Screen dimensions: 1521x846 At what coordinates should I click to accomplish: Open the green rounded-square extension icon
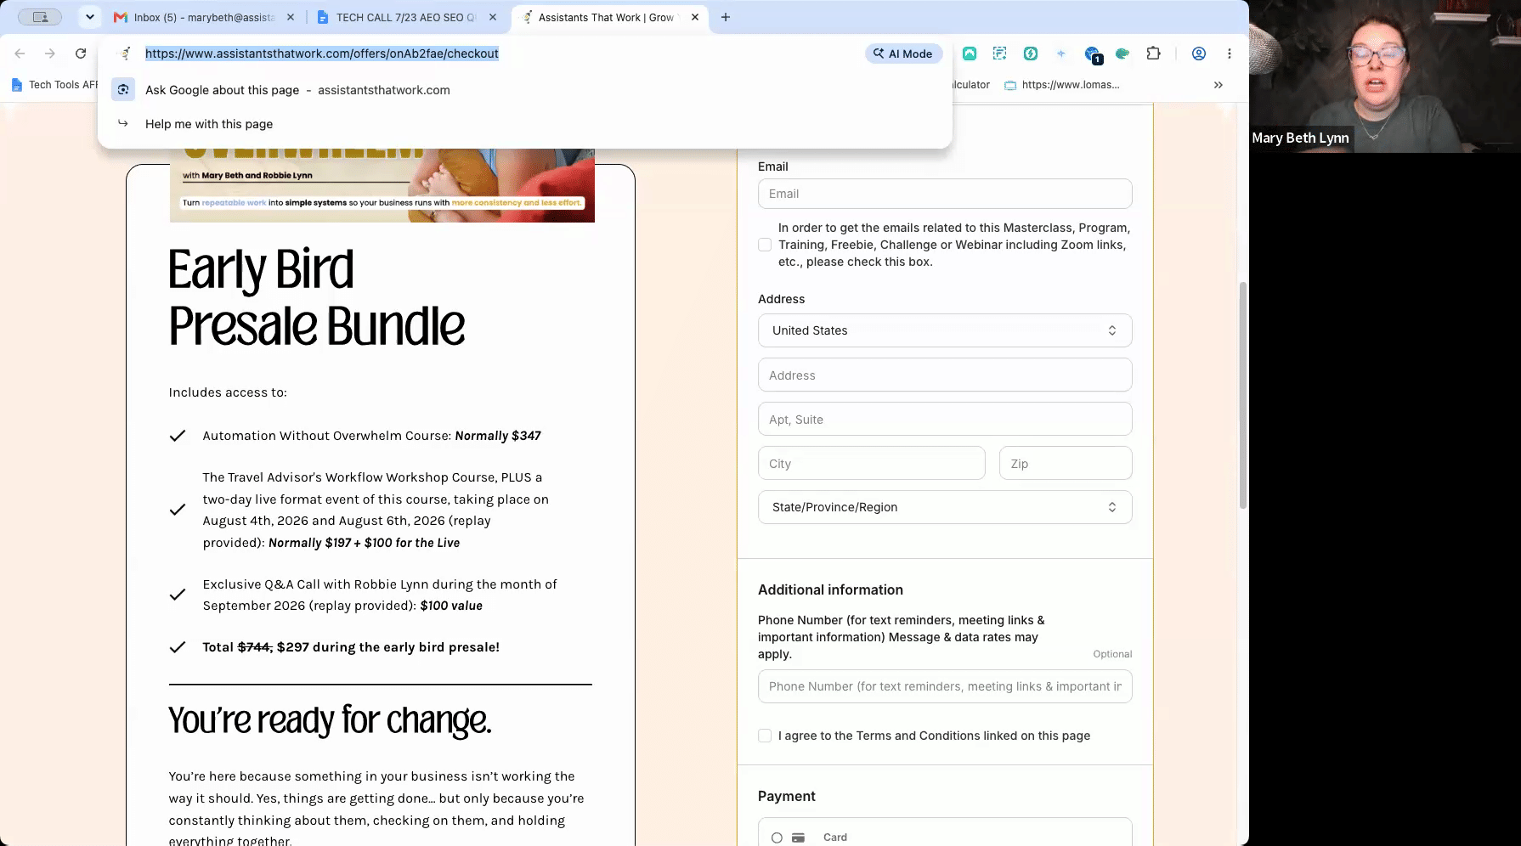point(970,54)
